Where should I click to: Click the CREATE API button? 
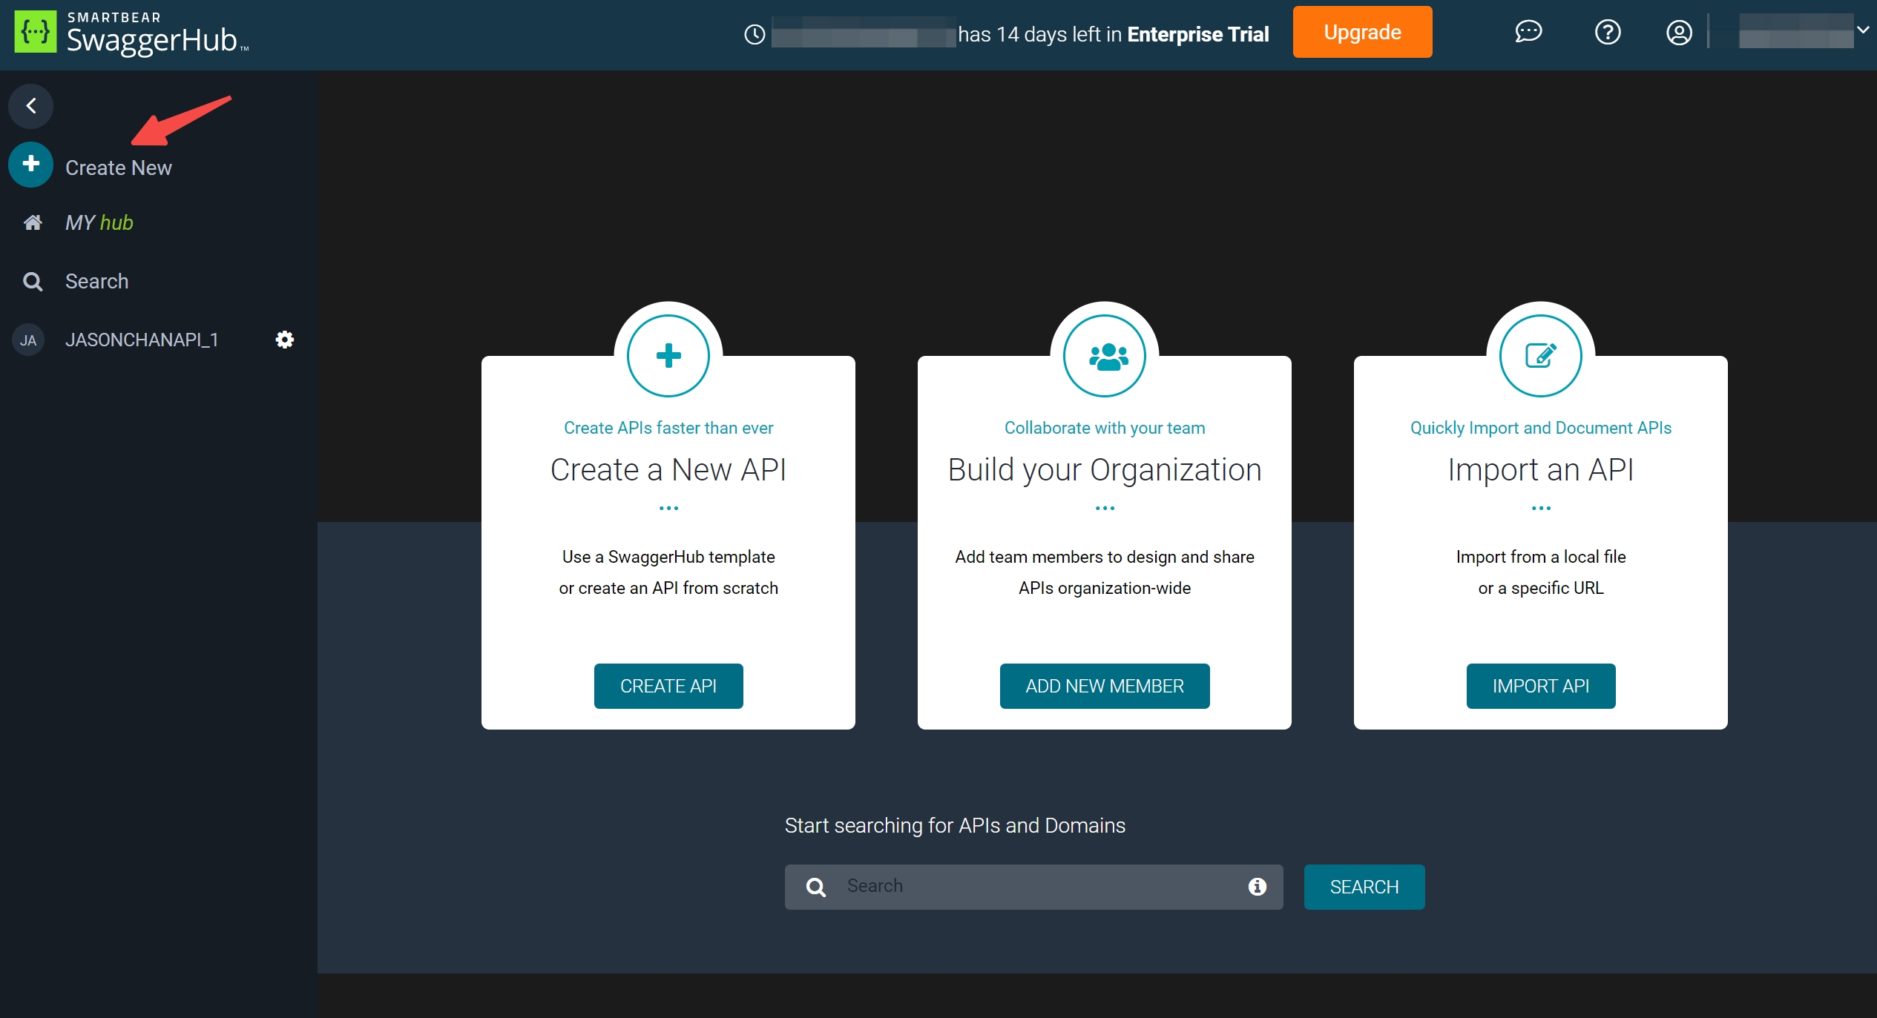[x=667, y=684]
